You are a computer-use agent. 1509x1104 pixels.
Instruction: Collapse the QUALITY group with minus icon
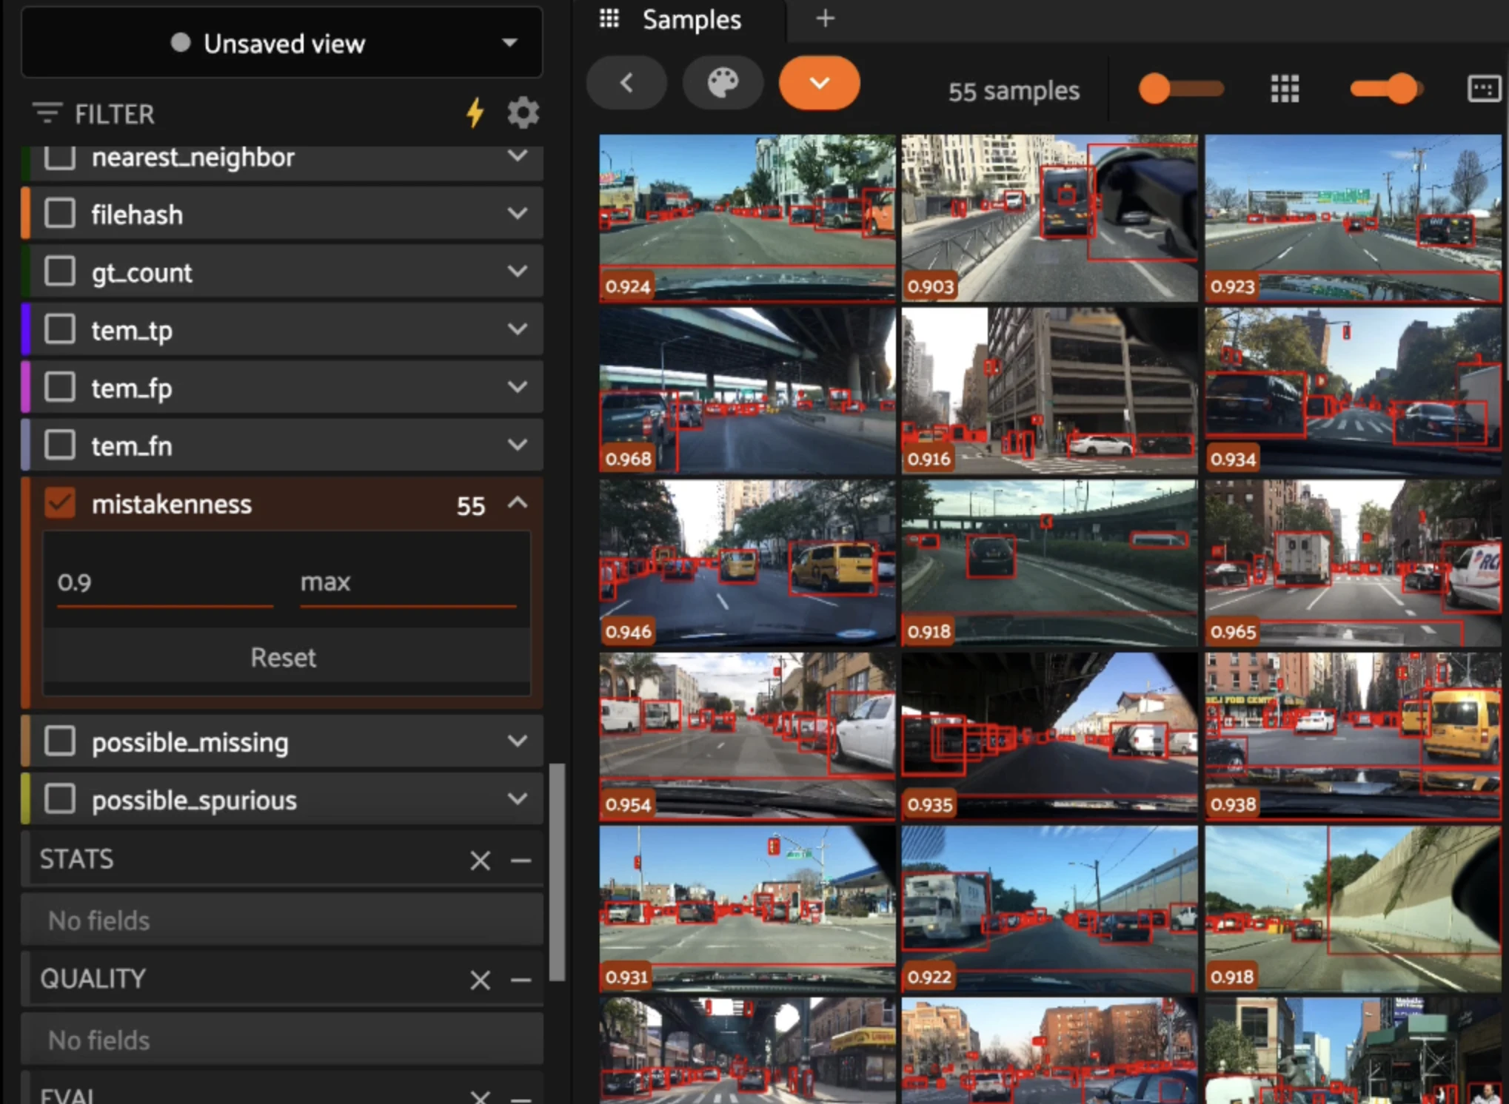[x=521, y=980]
